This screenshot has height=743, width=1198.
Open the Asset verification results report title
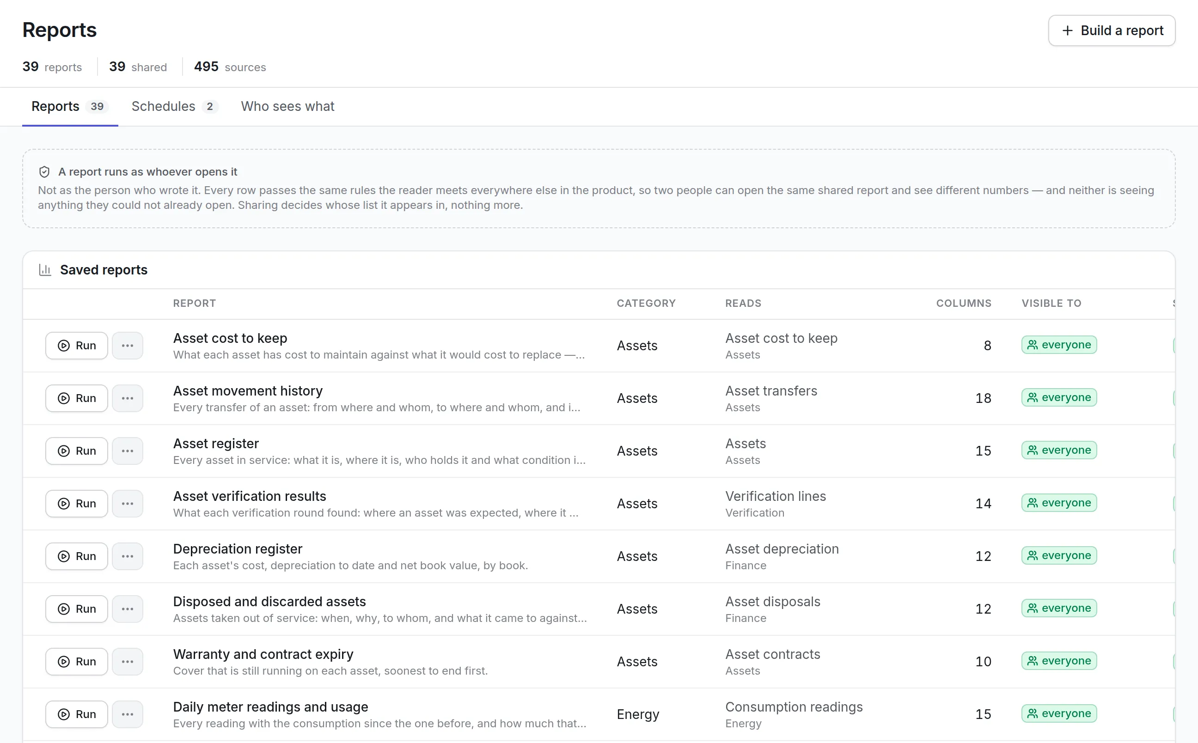[250, 496]
